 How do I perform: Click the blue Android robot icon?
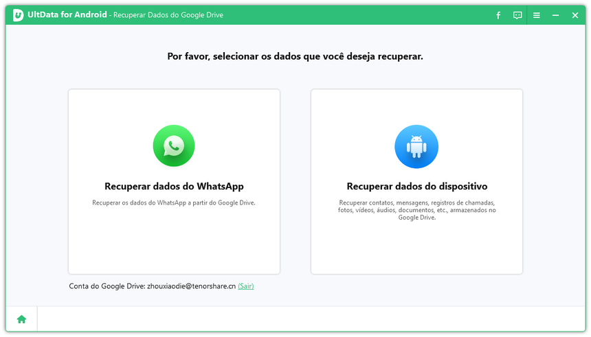pos(416,146)
